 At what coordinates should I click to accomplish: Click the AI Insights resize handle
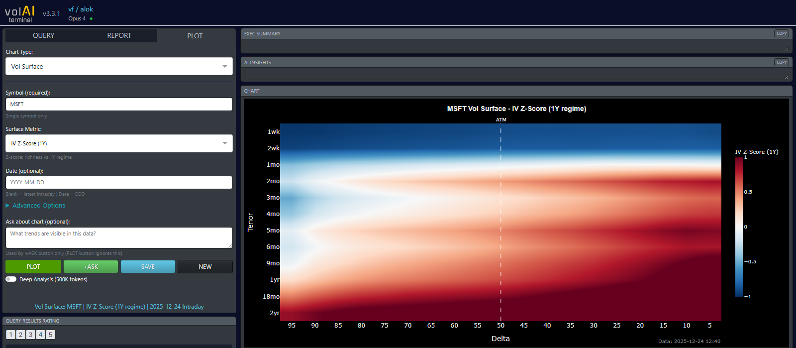click(787, 77)
